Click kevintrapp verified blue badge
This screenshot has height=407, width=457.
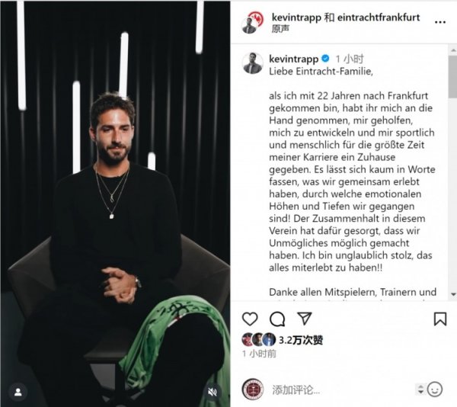pos(325,59)
